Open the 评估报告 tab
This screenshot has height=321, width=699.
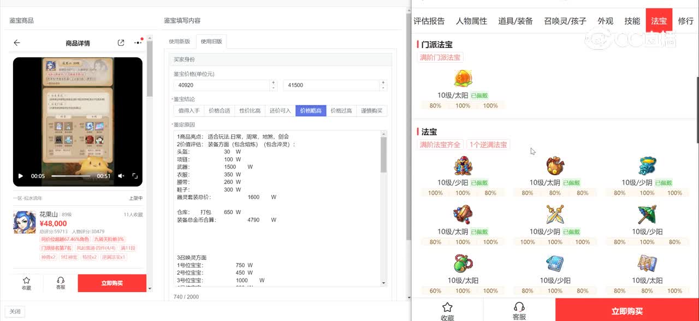pyautogui.click(x=429, y=21)
